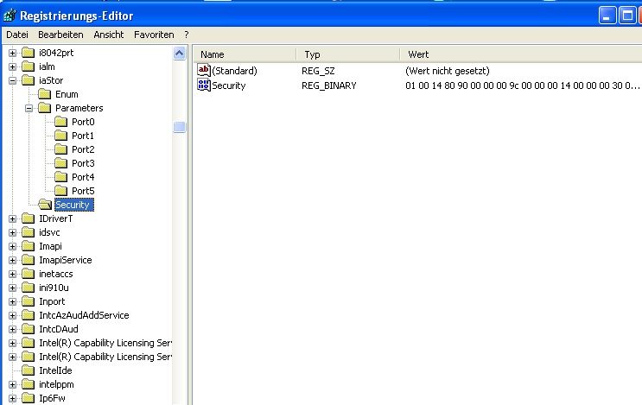
Task: Click the REG_SZ type cell
Action: (x=318, y=71)
